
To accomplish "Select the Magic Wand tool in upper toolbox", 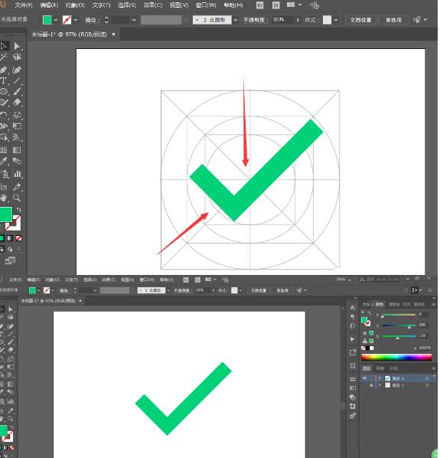I will (4, 57).
